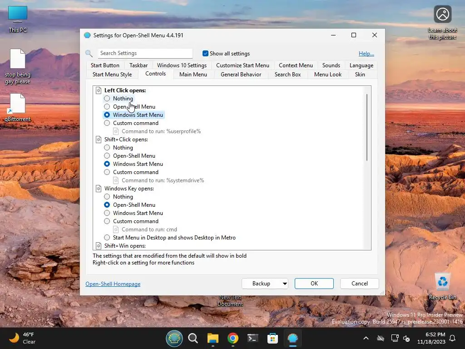Select Custom command under Shift+Click opens
The image size is (465, 349).
tap(131, 172)
